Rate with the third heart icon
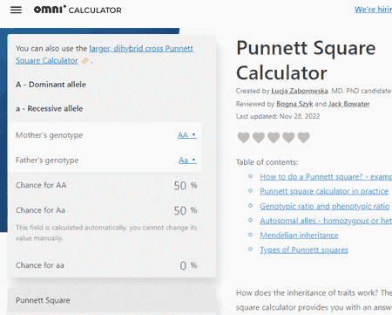Viewport: 392px width, 315px height. 274,137
